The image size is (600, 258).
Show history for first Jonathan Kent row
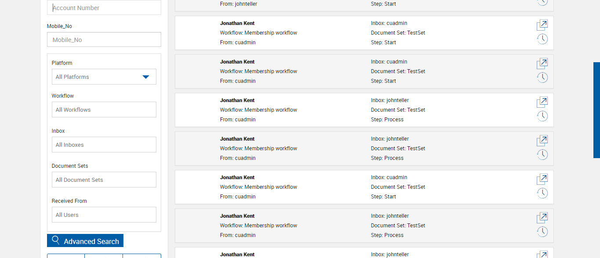[542, 39]
